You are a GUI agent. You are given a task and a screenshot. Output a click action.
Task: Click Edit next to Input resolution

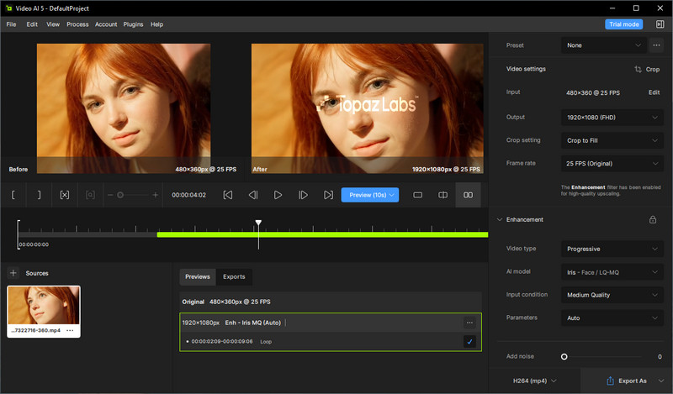coord(654,92)
